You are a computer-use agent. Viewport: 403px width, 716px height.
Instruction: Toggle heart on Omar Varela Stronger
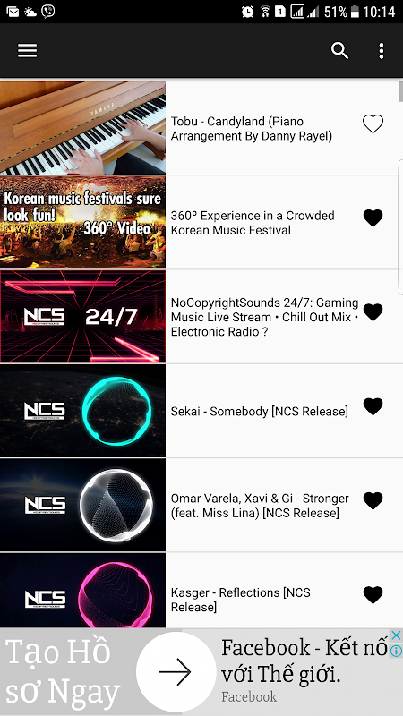[373, 500]
